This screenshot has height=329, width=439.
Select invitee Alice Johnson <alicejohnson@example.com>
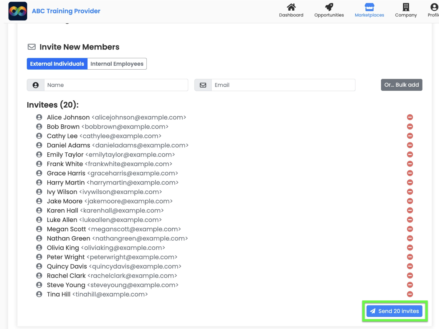[116, 117]
